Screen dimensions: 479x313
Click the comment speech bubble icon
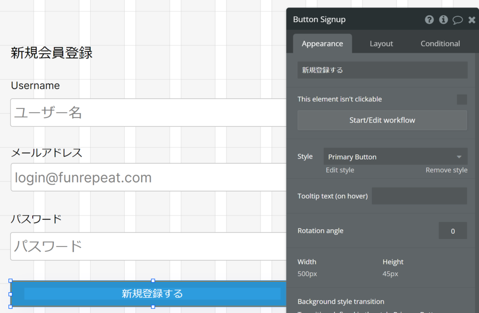click(457, 20)
